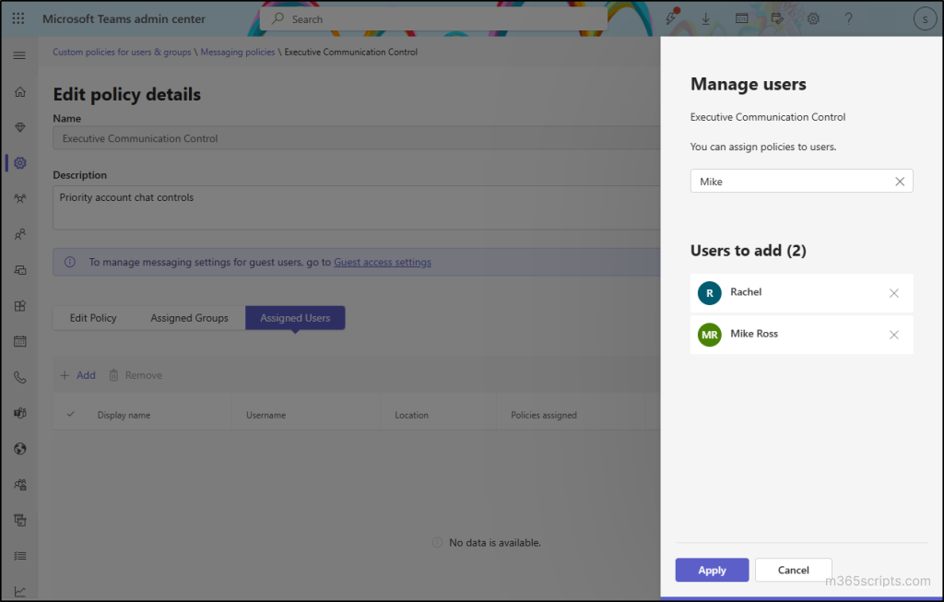Open the Meetings calendar icon in sidebar
The height and width of the screenshot is (602, 944).
coord(20,341)
